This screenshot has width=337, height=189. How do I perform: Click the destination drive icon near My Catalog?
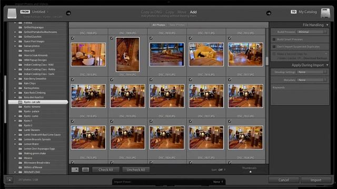(325, 13)
